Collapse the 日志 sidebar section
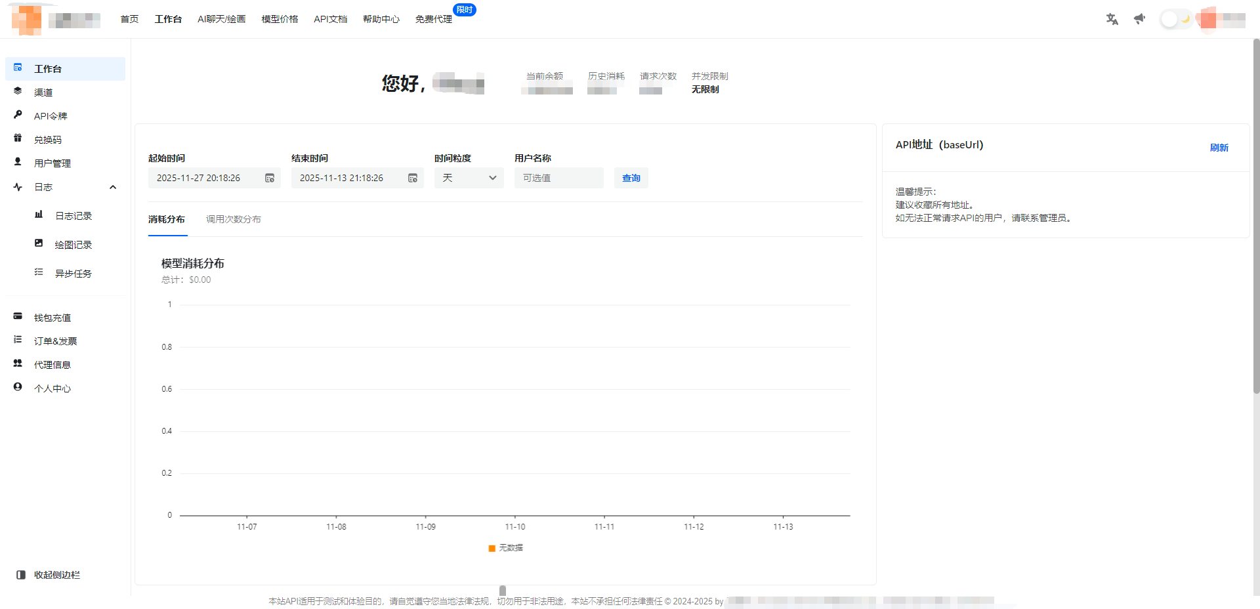This screenshot has height=609, width=1260. tap(113, 186)
